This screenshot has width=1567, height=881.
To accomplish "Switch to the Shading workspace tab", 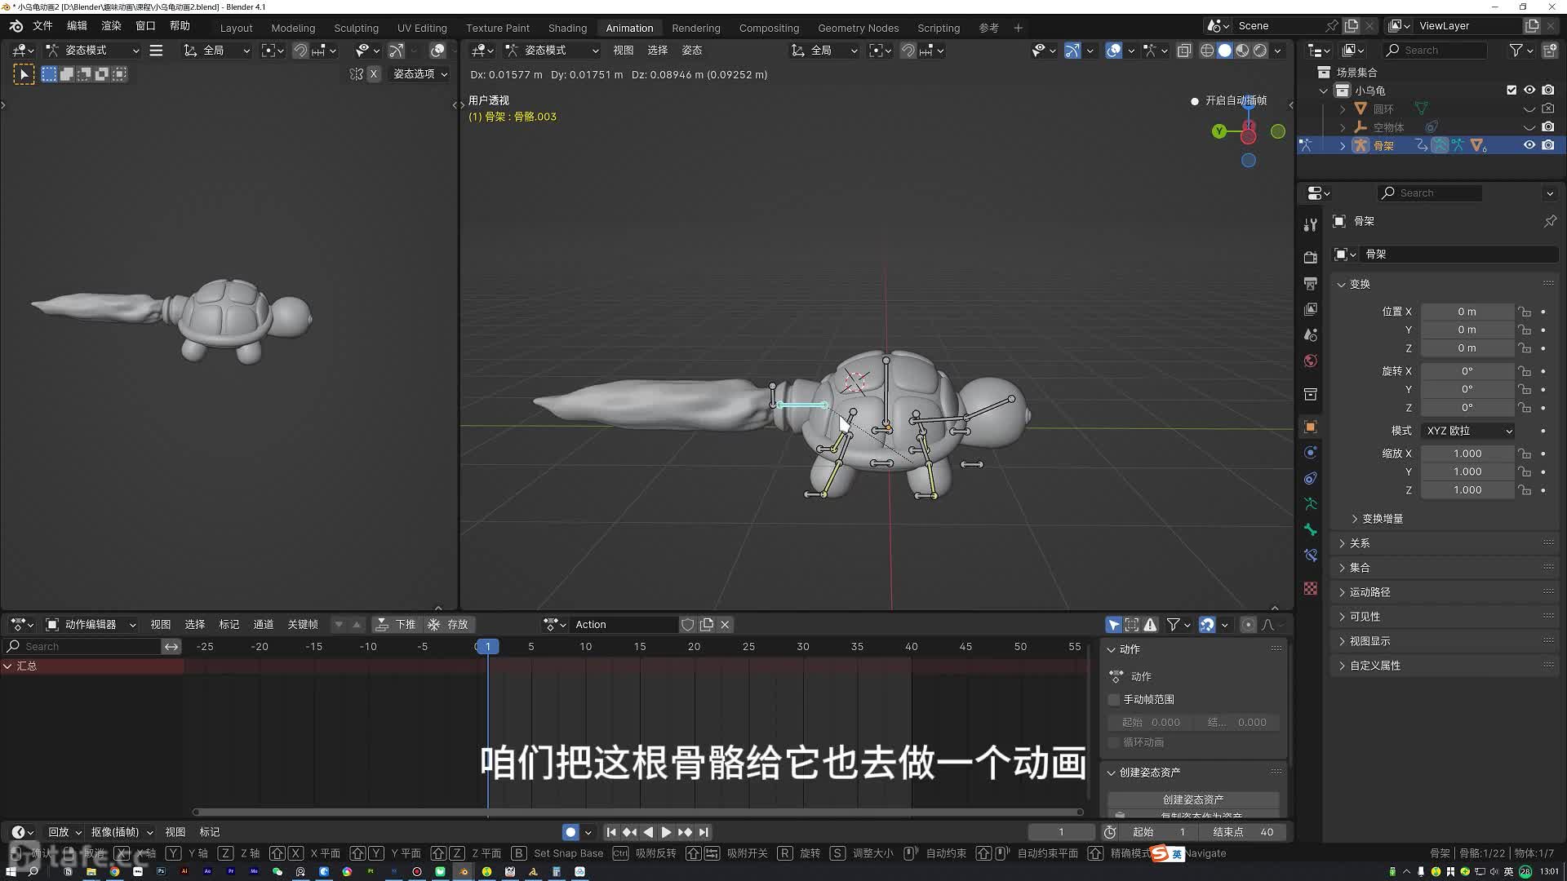I will click(567, 28).
